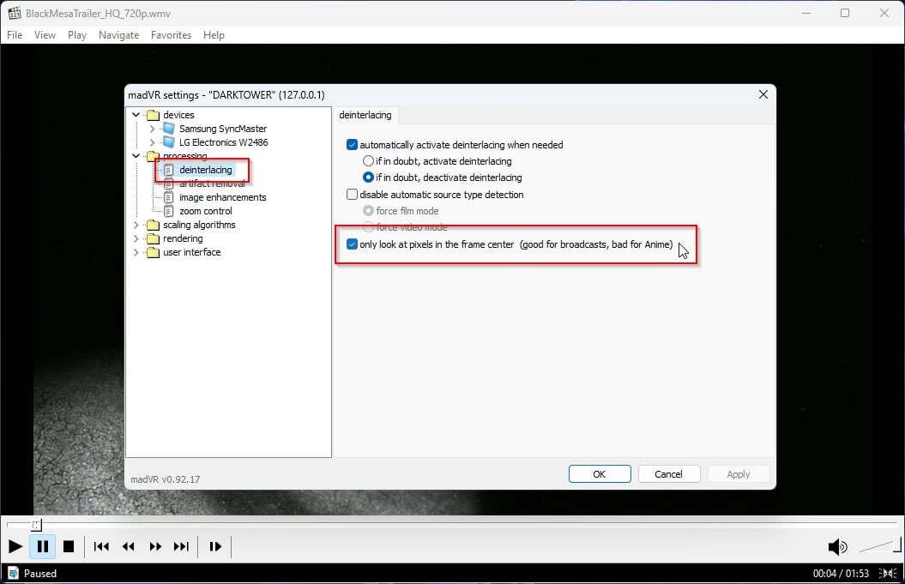Click the user interface folder icon

[153, 252]
